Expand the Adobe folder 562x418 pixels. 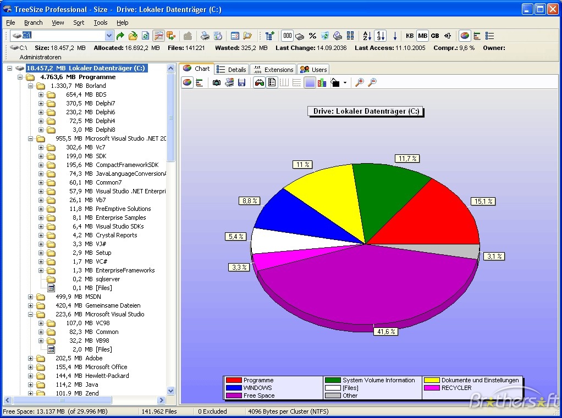point(30,358)
